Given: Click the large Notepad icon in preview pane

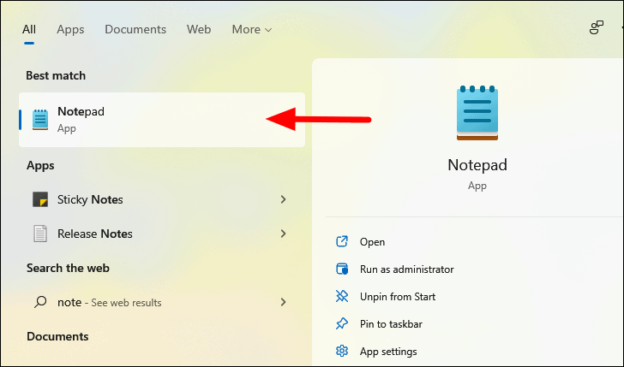Looking at the screenshot, I should 477,113.
